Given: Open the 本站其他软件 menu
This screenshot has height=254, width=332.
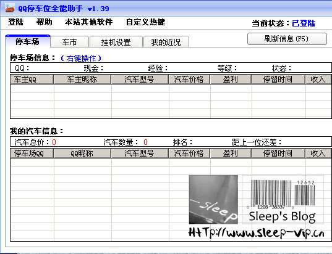Looking at the screenshot, I should 88,22.
